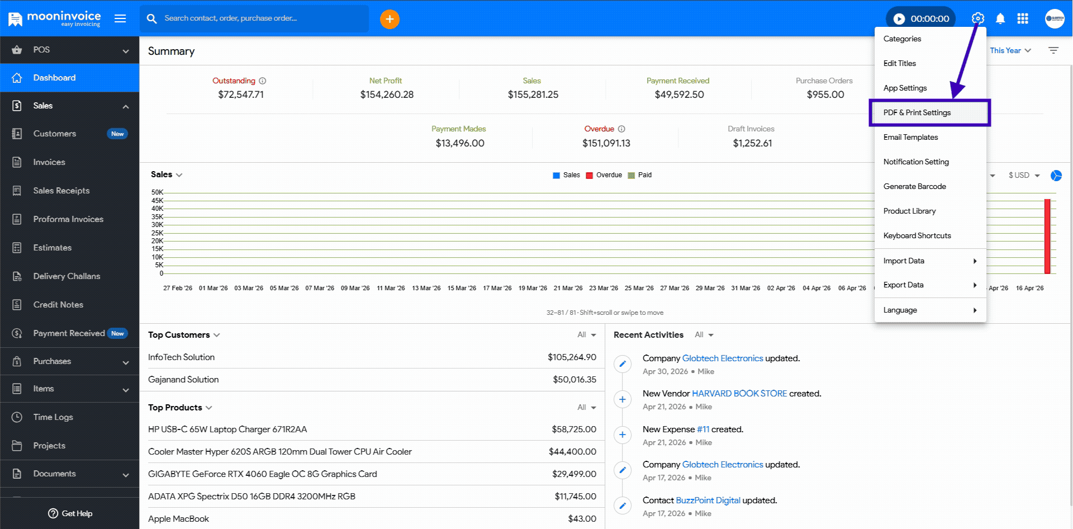Click the Delivery Challans sidebar icon

[17, 276]
